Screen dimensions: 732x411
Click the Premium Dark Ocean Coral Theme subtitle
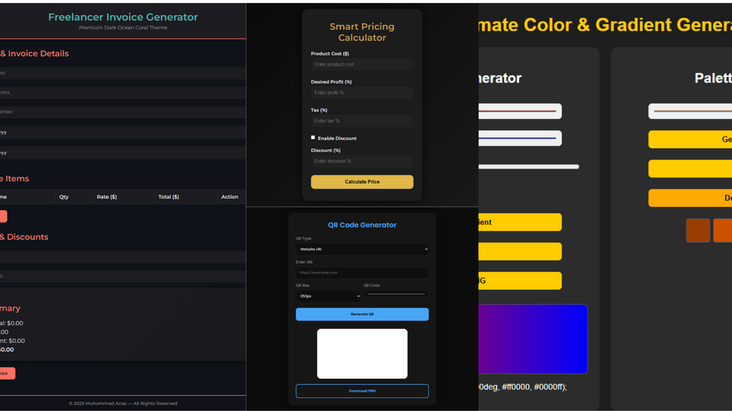[123, 28]
